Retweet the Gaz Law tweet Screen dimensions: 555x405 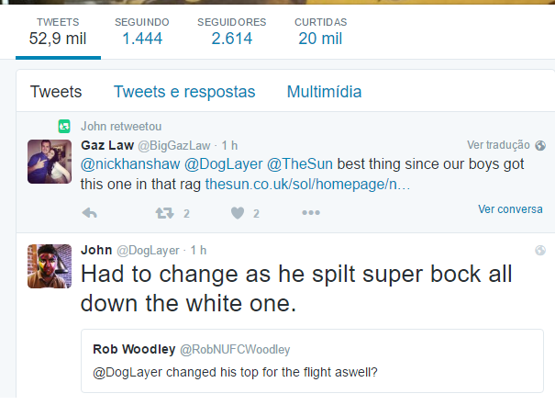coord(165,212)
